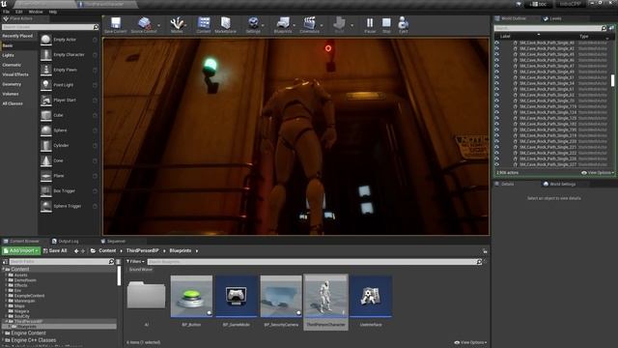Select the Lights category in Place Actors

9,55
